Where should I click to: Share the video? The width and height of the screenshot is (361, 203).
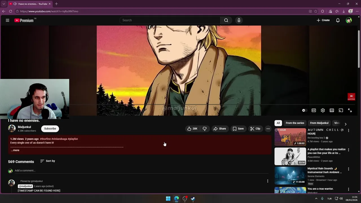click(220, 129)
